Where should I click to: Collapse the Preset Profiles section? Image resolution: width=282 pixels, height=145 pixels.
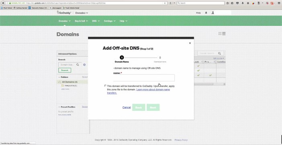(x=59, y=107)
